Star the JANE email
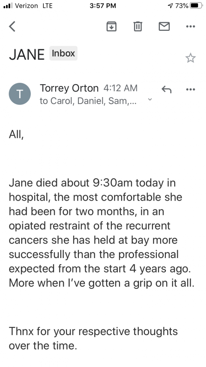Viewport: 206px width, 367px height. [x=190, y=58]
